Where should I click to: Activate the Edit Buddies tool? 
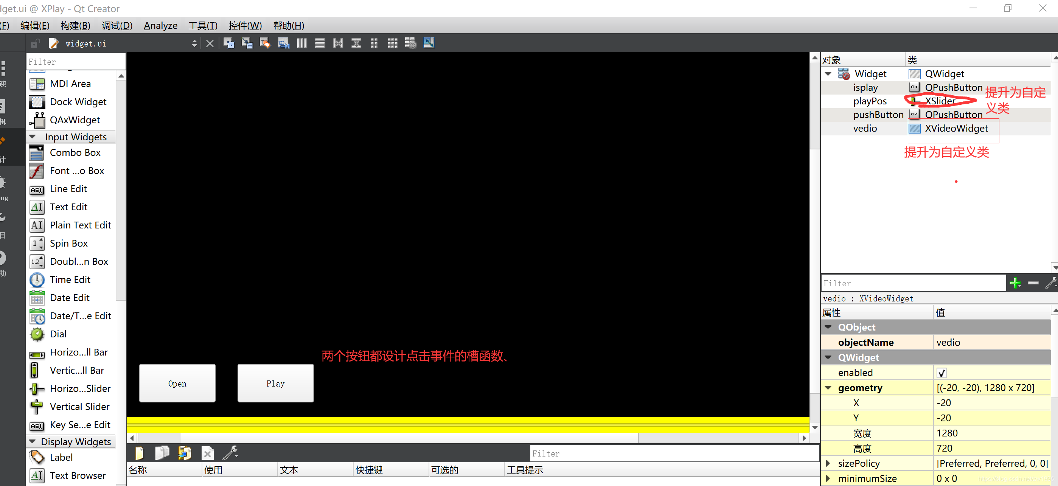(x=265, y=43)
